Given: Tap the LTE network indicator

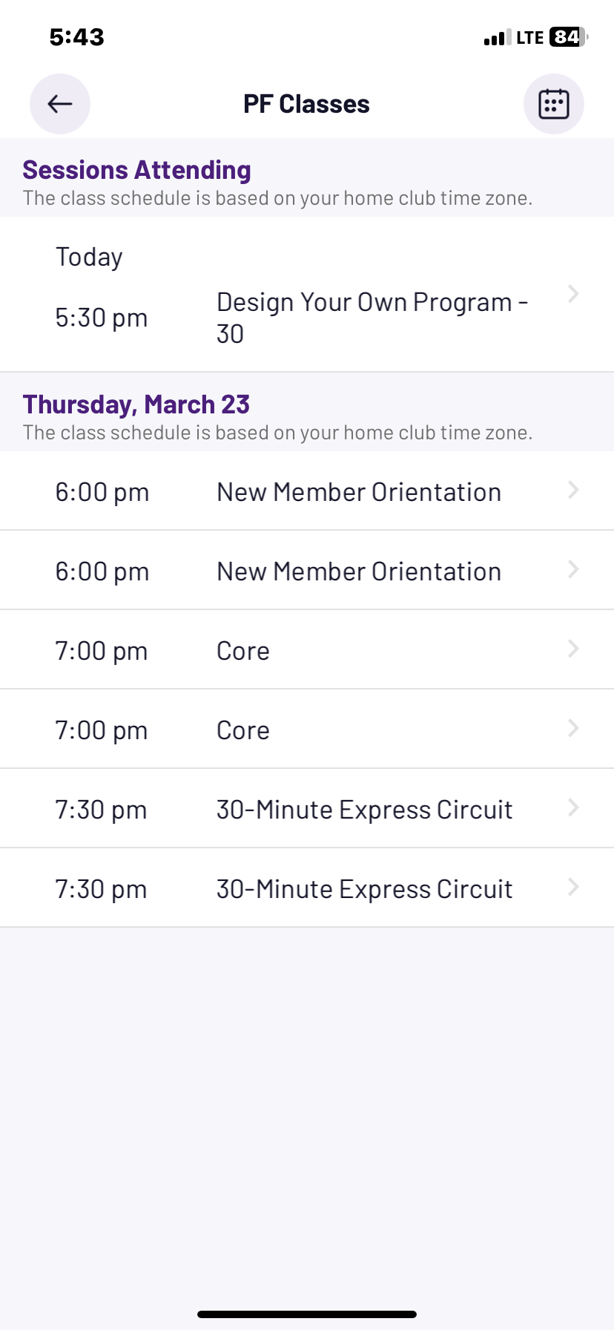Looking at the screenshot, I should (x=529, y=38).
